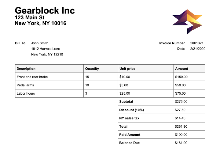Click the Labor hours description cell

[49, 93]
